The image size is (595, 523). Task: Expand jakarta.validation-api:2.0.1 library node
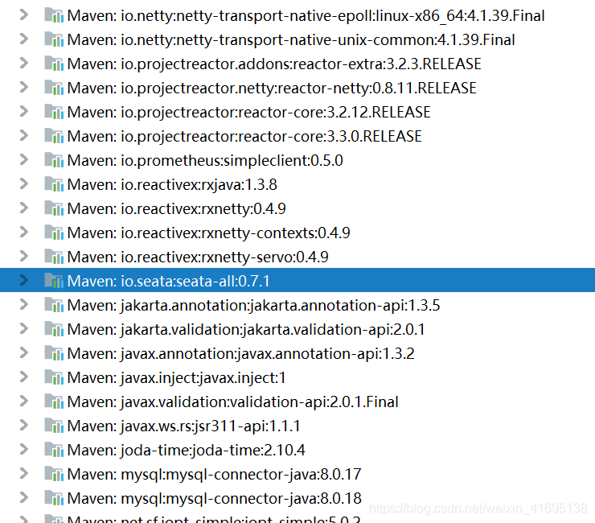tap(25, 329)
